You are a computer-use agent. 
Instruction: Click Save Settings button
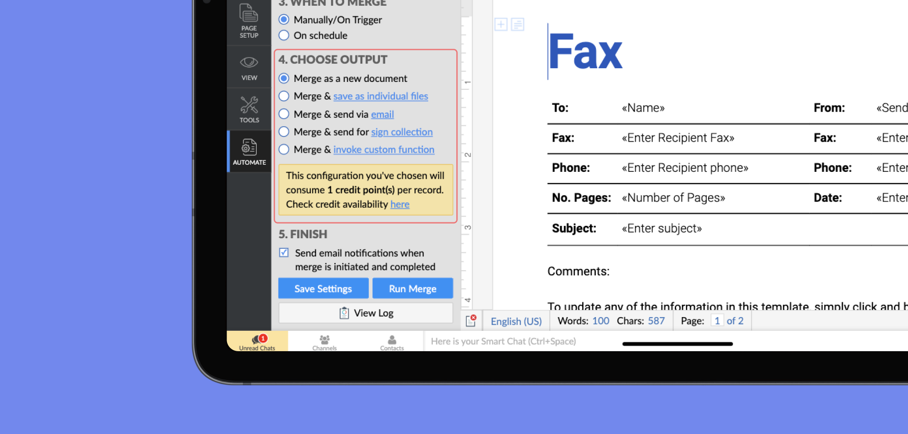pos(323,289)
